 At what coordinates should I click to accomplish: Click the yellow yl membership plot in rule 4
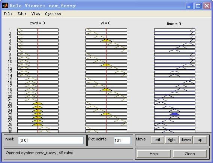[106, 40]
